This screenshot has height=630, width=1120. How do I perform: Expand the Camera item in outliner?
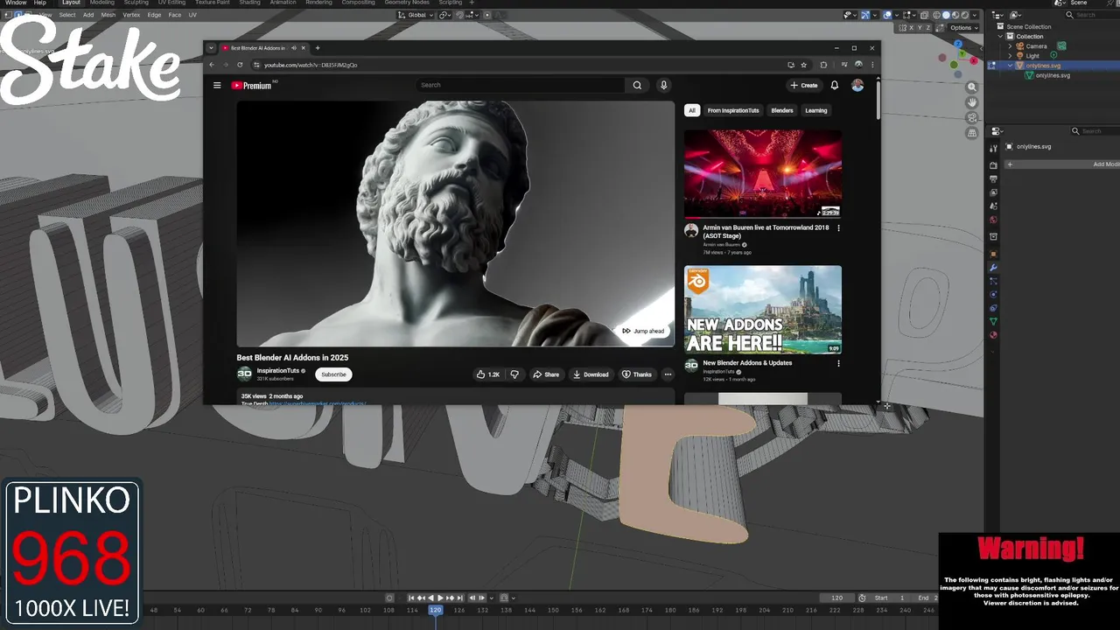(1010, 45)
